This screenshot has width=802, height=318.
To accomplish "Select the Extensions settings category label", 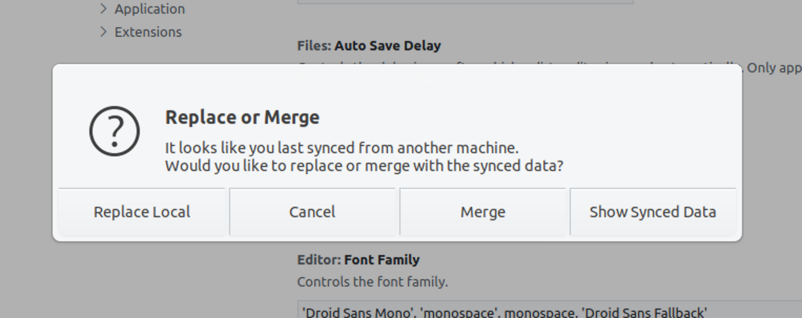I will (x=148, y=32).
